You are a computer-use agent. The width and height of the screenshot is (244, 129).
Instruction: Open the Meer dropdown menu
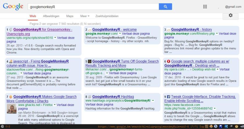pos(85,16)
